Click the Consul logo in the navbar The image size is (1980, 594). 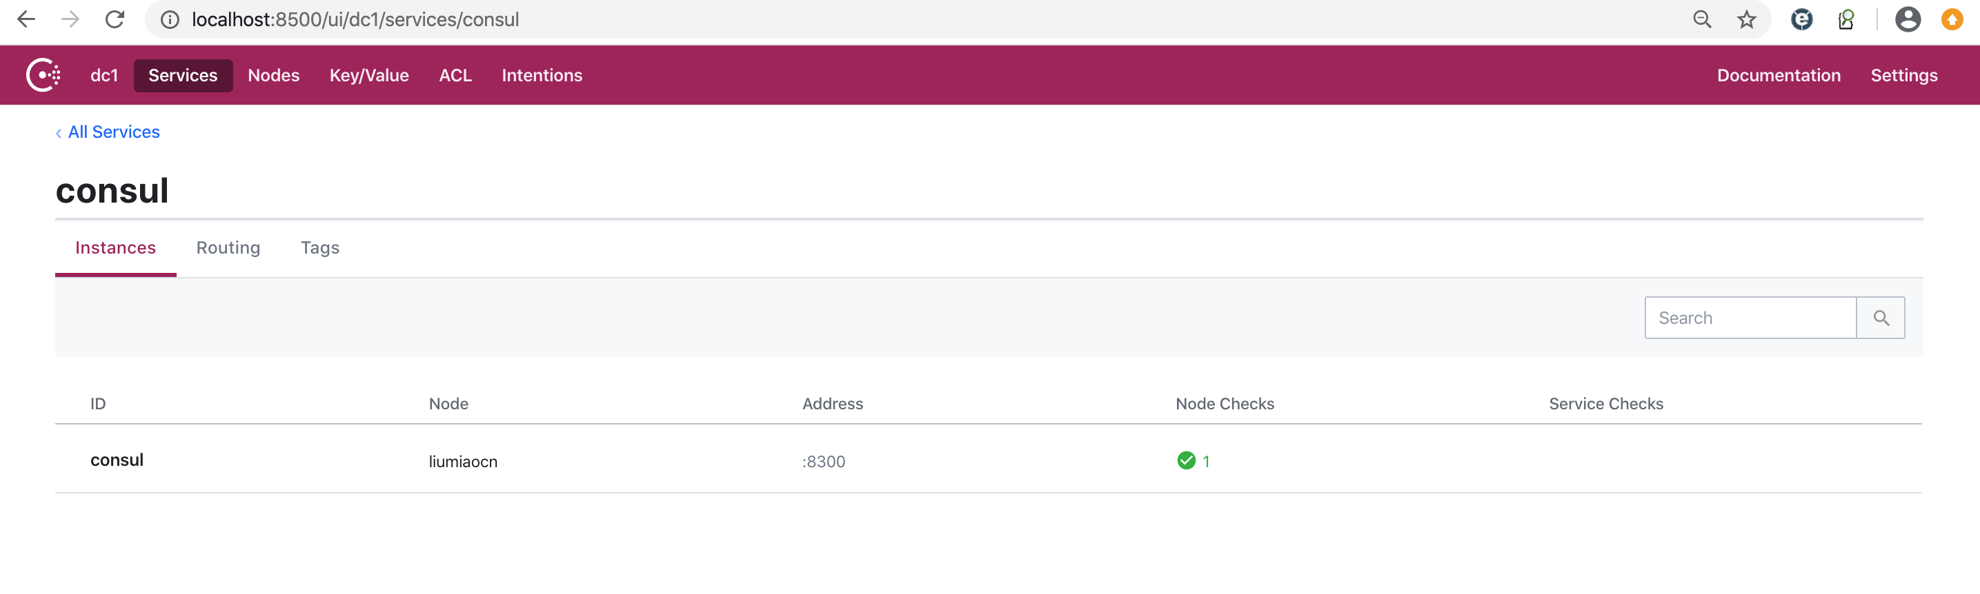point(44,74)
